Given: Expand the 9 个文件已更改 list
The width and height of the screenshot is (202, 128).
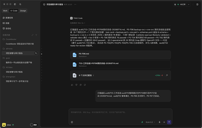Looking at the screenshot, I should 86,75.
